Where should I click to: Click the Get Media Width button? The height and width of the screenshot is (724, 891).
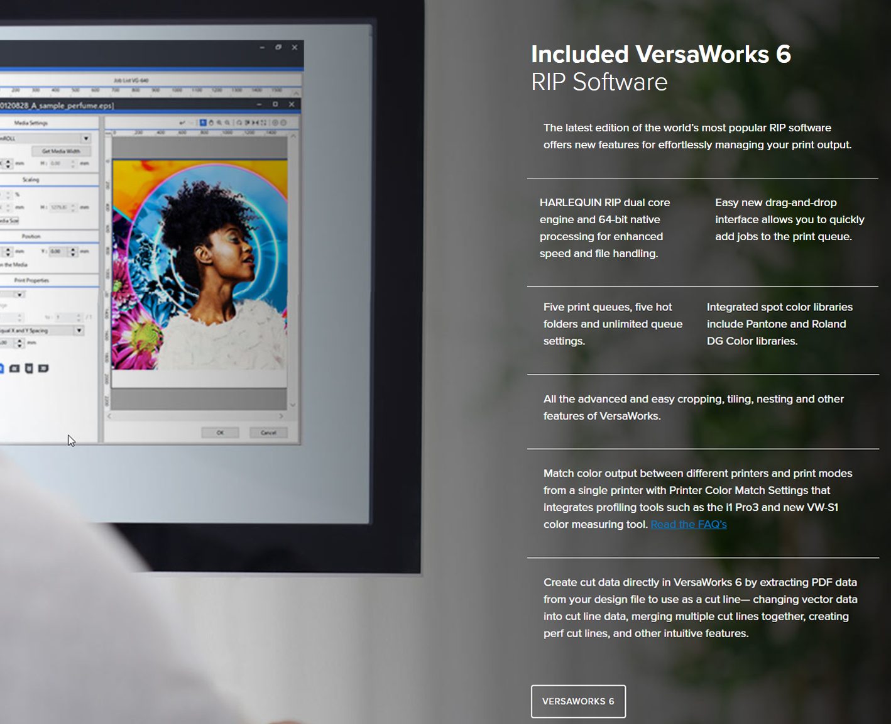pos(61,151)
